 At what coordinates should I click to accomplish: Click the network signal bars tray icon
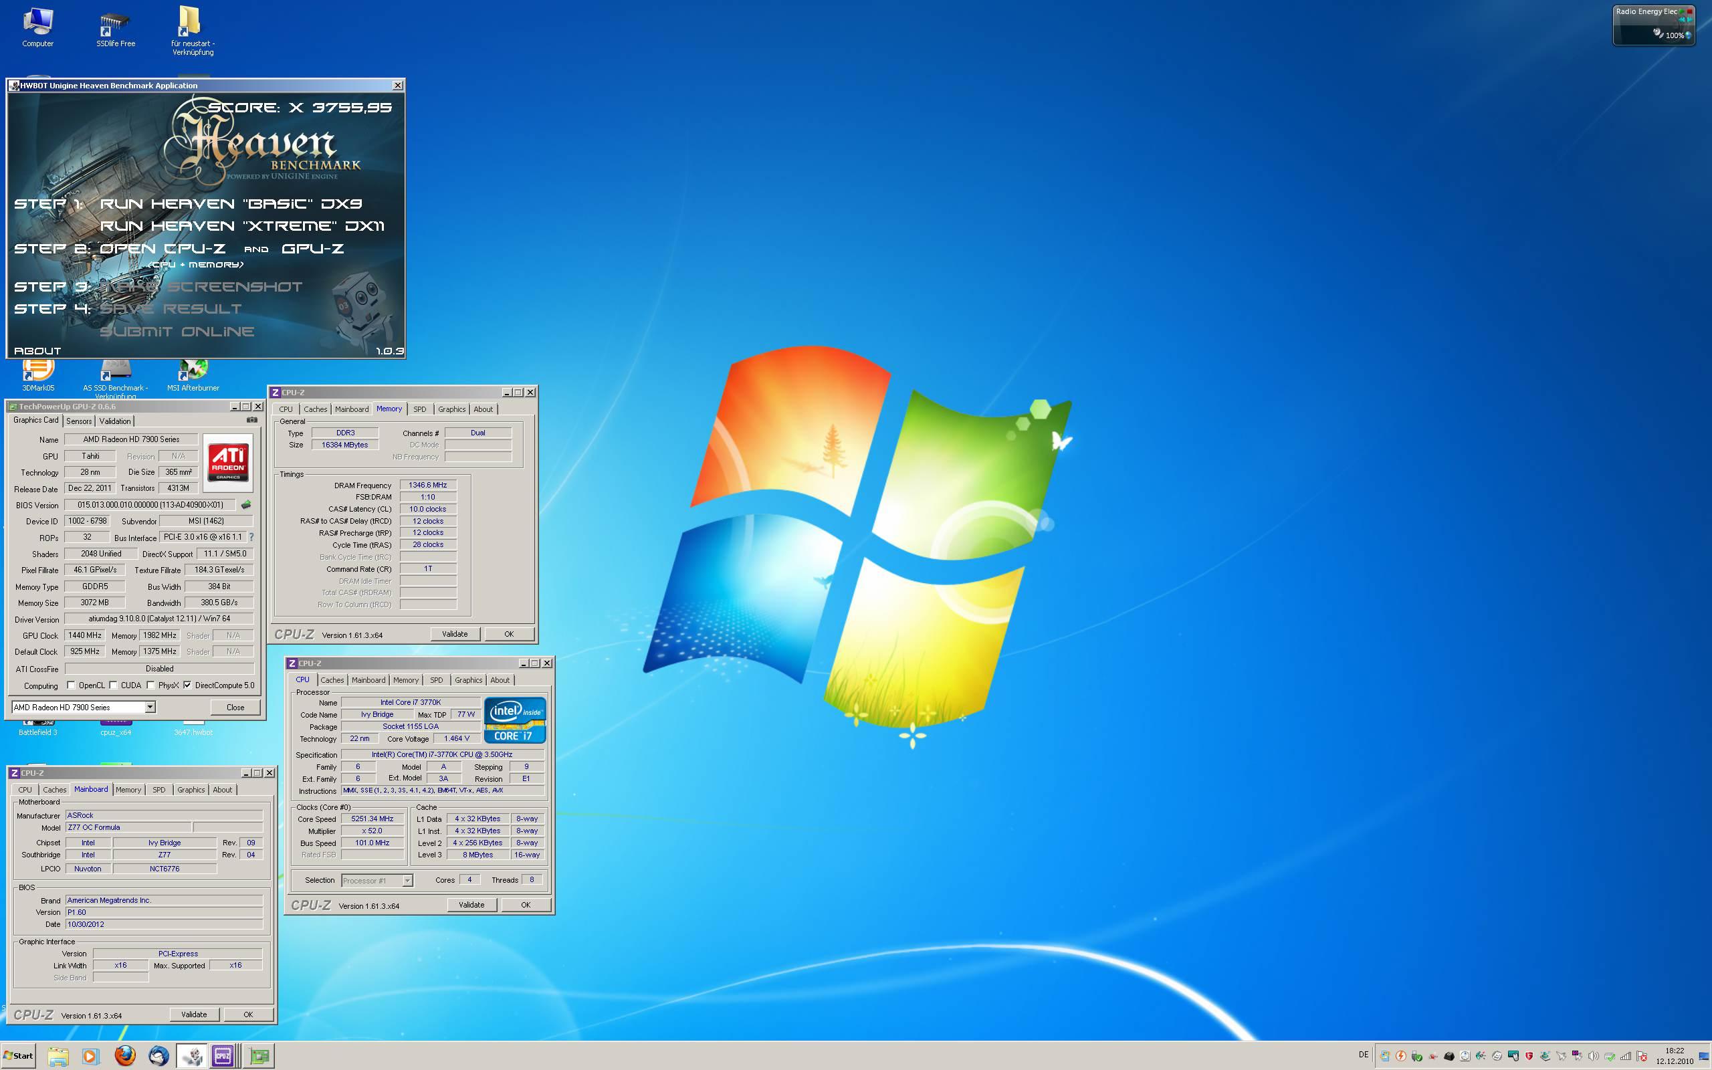tap(1626, 1056)
